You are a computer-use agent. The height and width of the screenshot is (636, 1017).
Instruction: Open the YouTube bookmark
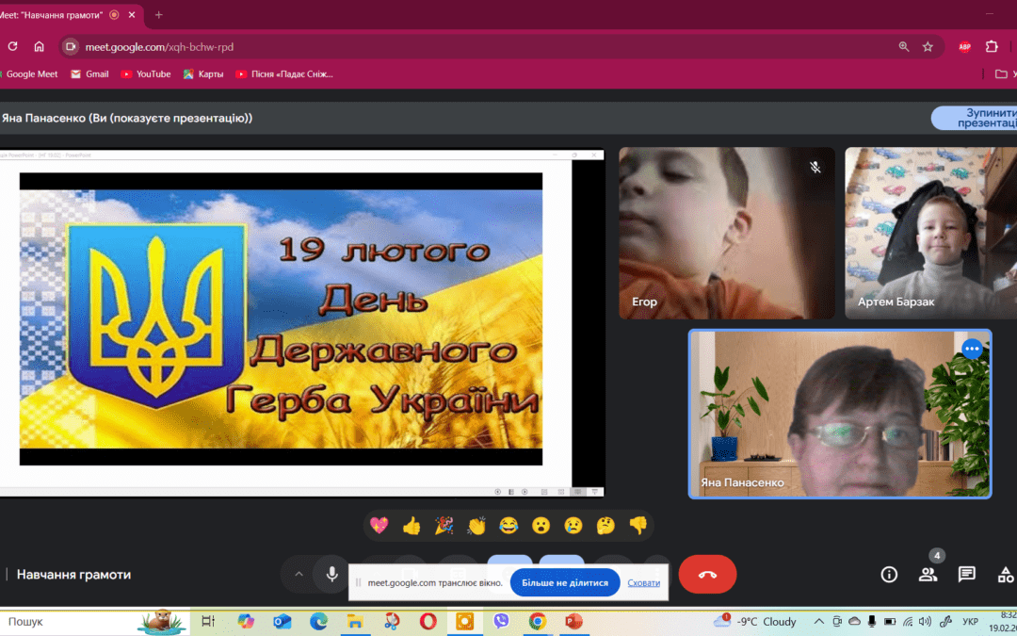tap(146, 74)
